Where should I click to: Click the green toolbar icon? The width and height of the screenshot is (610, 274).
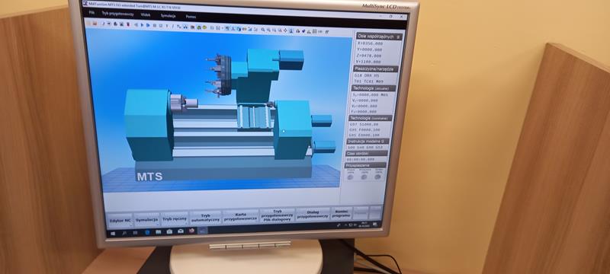[199, 27]
